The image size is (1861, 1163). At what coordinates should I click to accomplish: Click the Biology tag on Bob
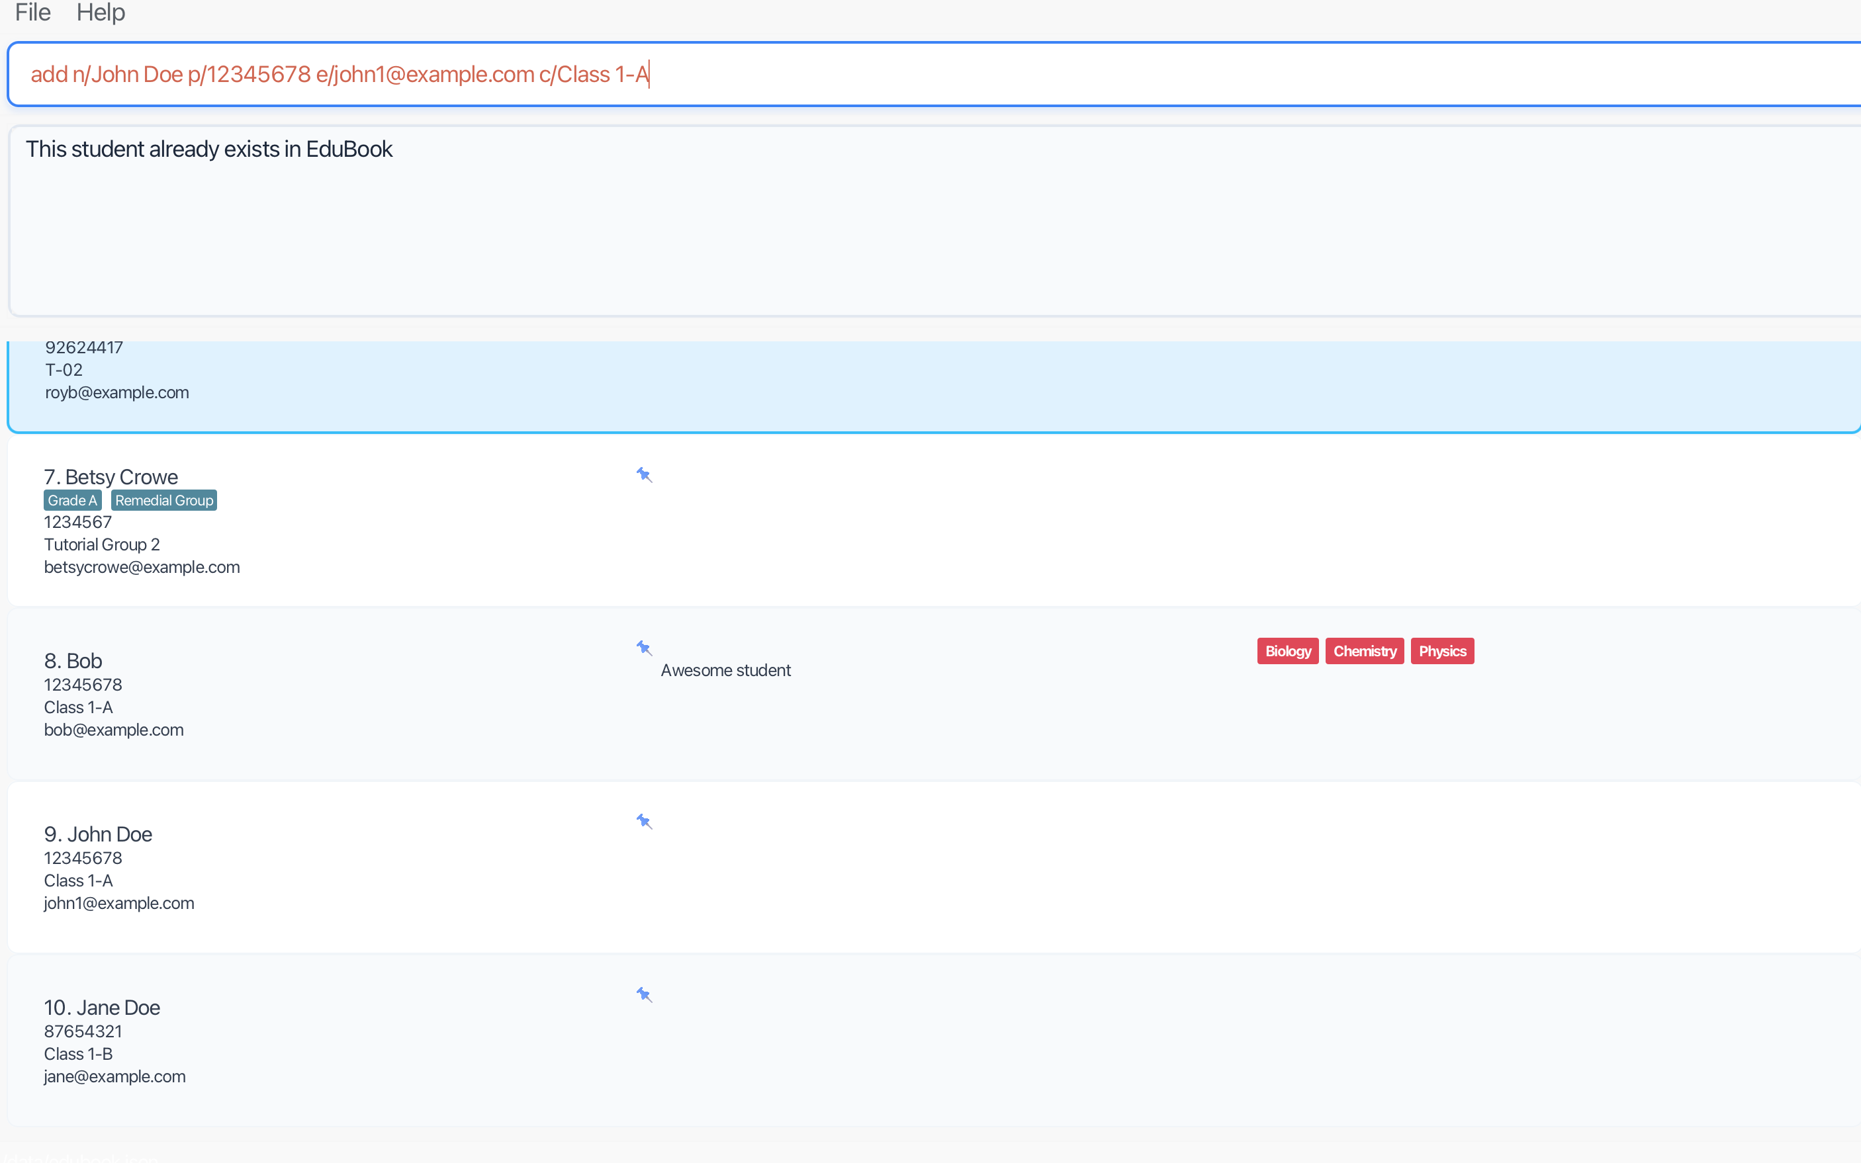[1287, 651]
